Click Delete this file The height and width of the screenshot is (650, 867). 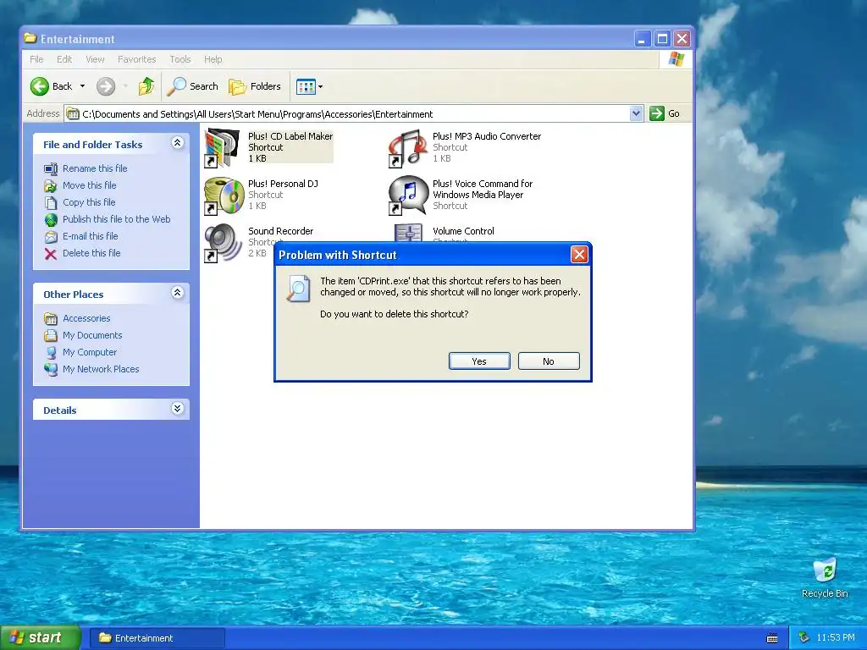(91, 253)
